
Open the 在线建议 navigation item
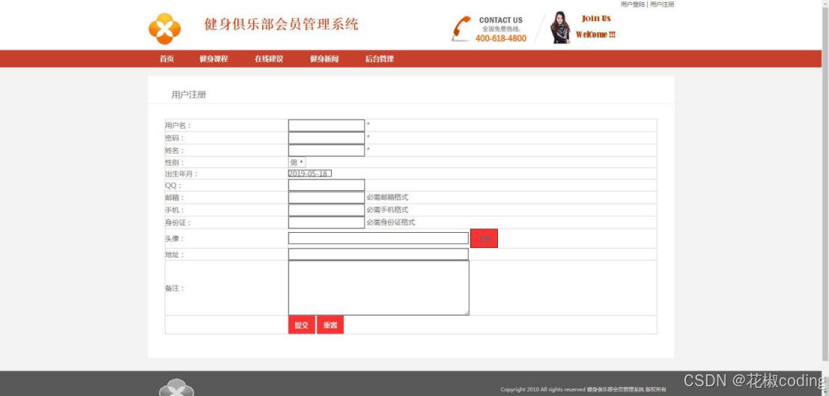pos(269,59)
